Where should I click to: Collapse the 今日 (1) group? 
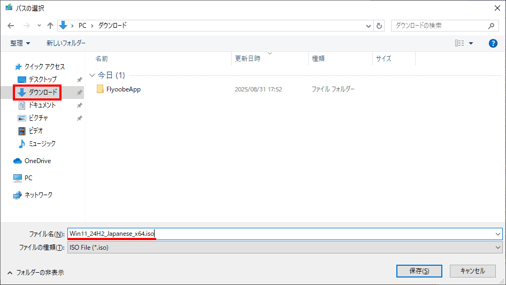93,75
